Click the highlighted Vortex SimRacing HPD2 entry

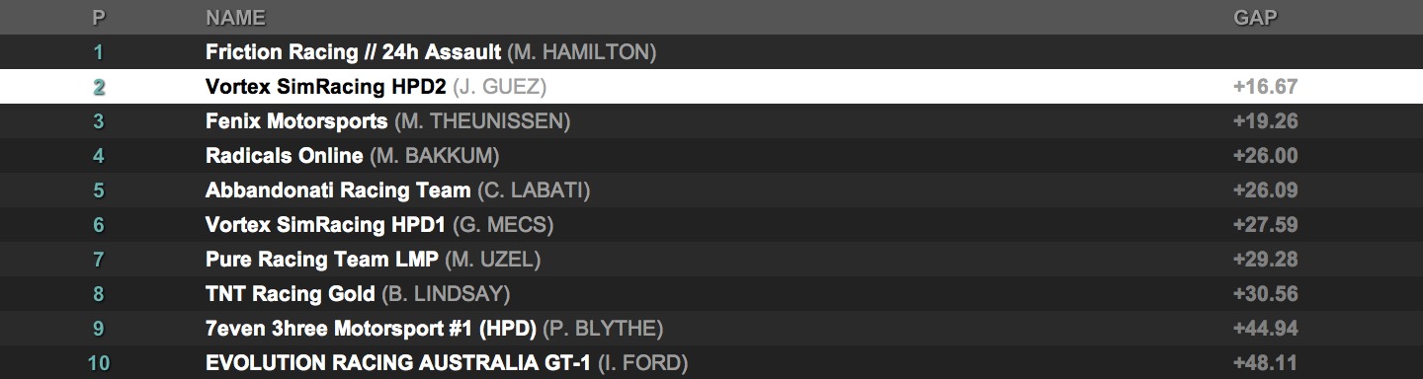pyautogui.click(x=711, y=87)
